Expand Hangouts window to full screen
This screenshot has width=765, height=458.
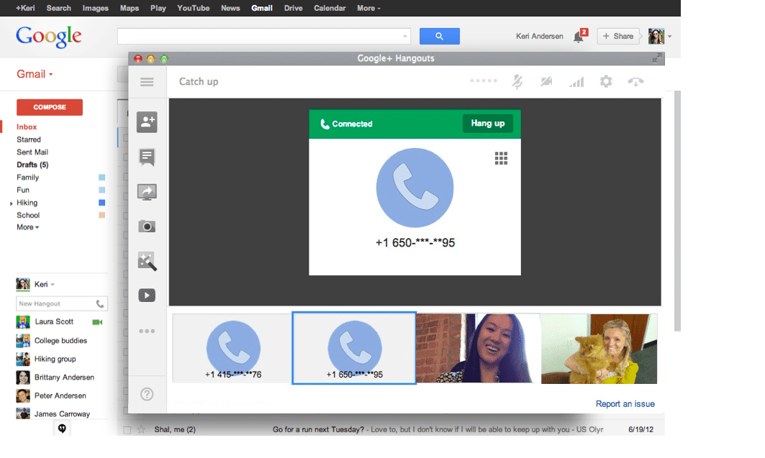(656, 58)
